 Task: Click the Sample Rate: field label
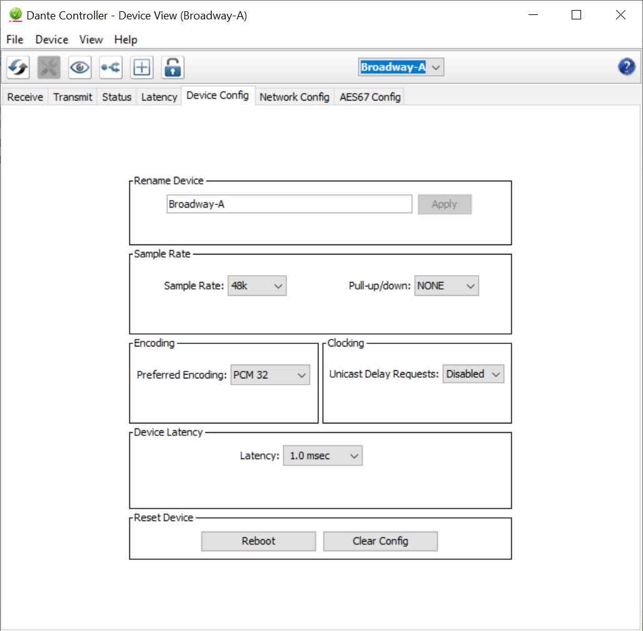[194, 286]
